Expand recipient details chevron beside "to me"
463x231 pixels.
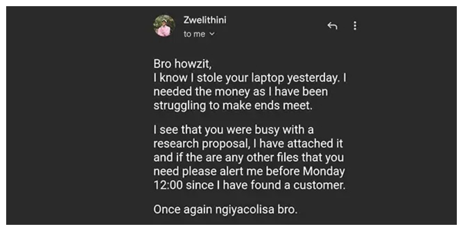click(x=211, y=34)
